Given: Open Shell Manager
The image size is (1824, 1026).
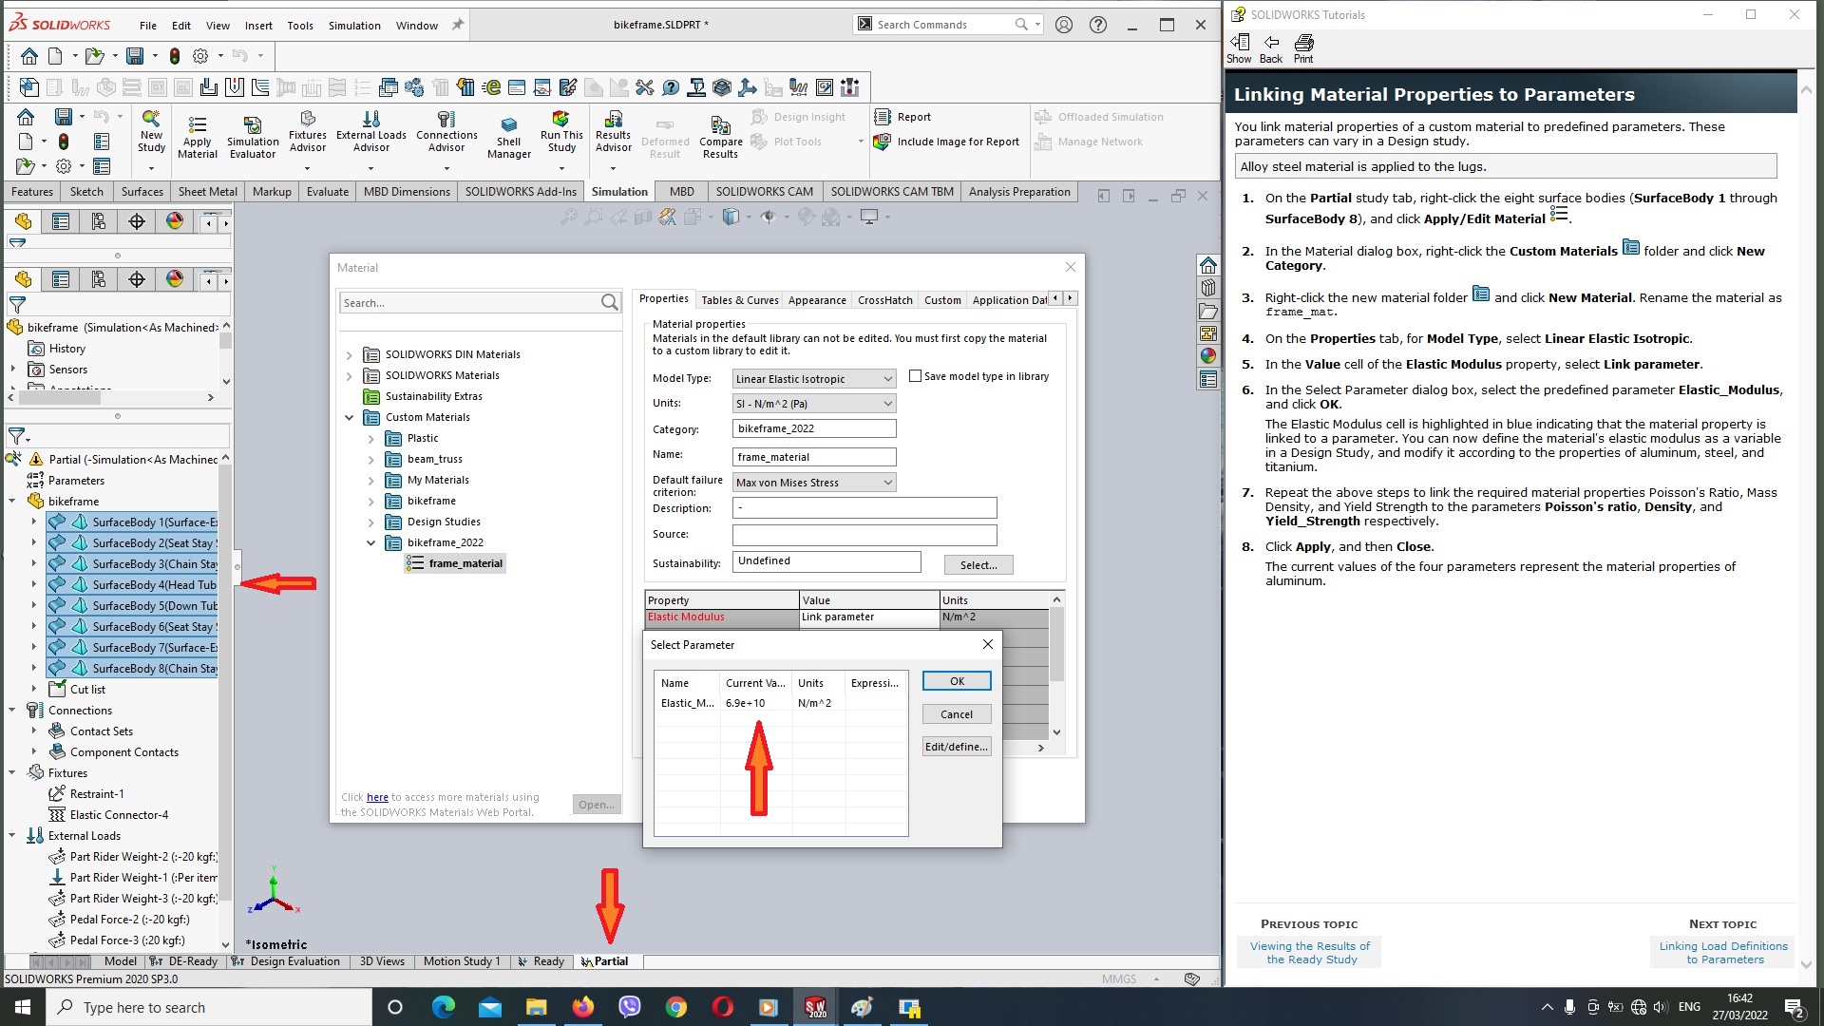Looking at the screenshot, I should click(508, 137).
